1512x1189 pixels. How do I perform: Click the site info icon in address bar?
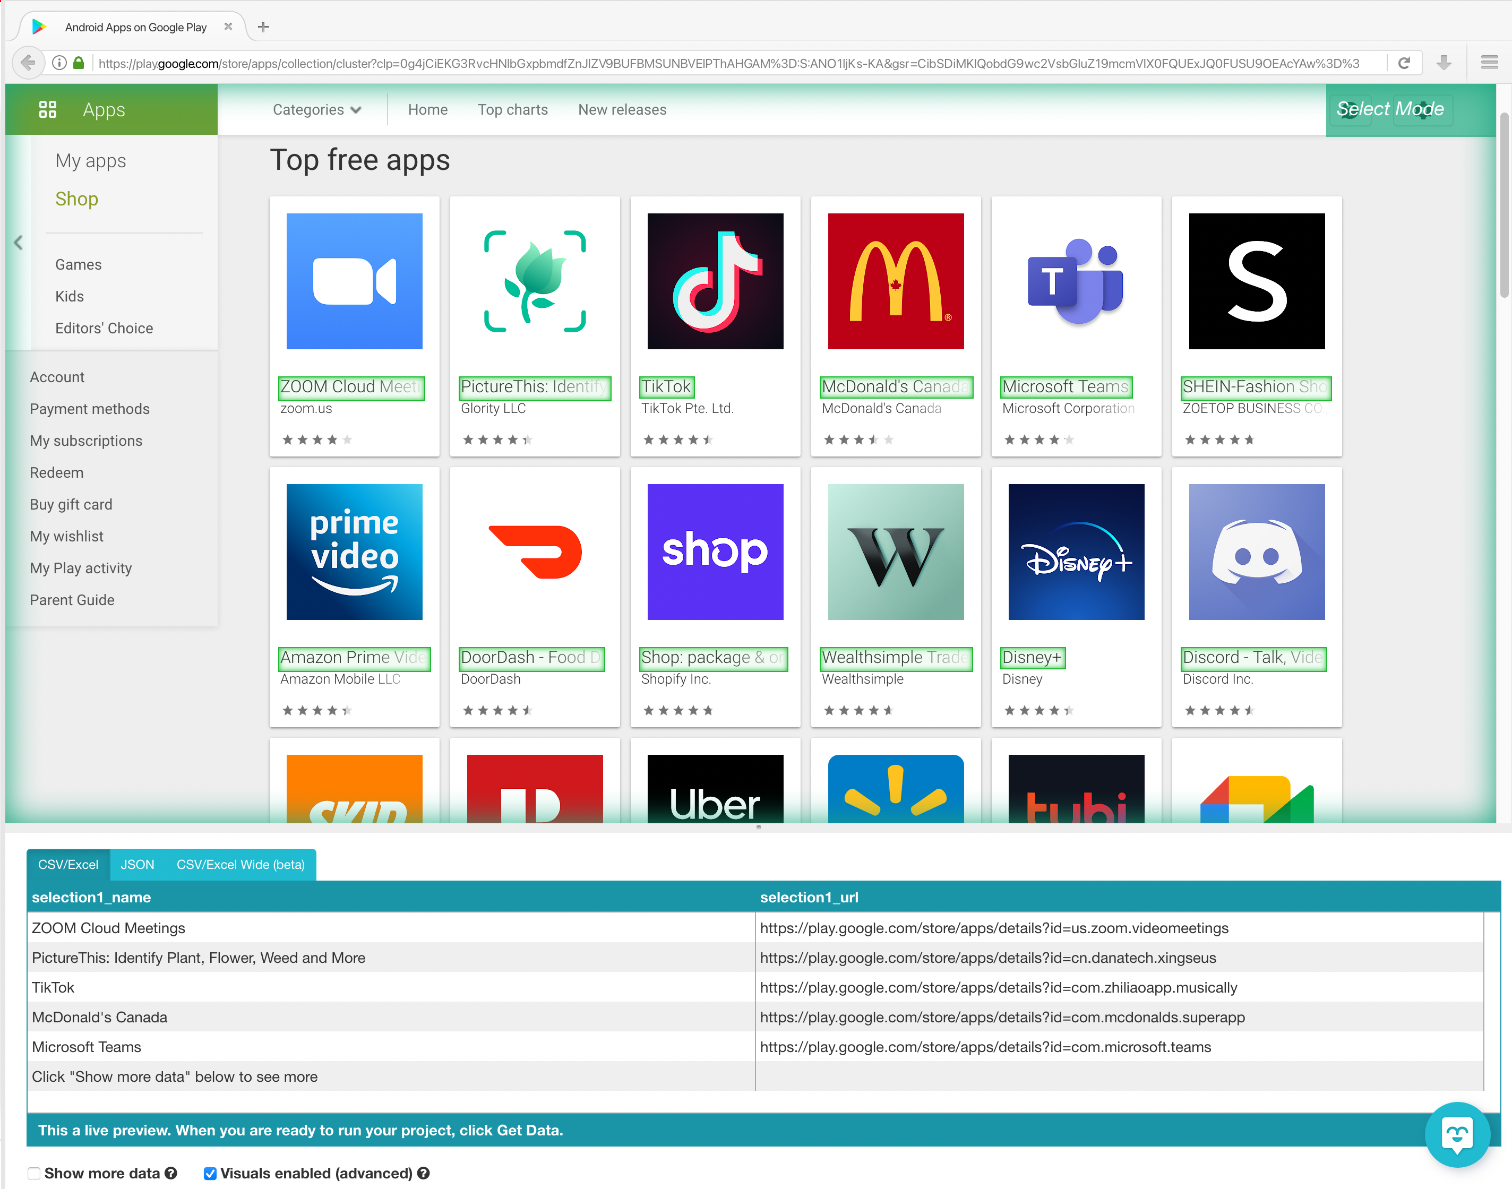coord(60,63)
